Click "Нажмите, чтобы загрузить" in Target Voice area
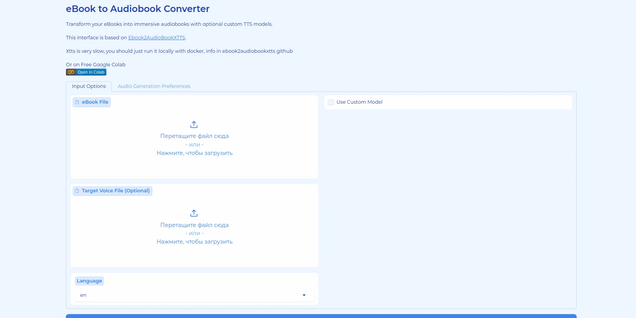 (x=194, y=242)
